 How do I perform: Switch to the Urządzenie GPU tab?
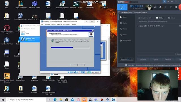coord(145,18)
